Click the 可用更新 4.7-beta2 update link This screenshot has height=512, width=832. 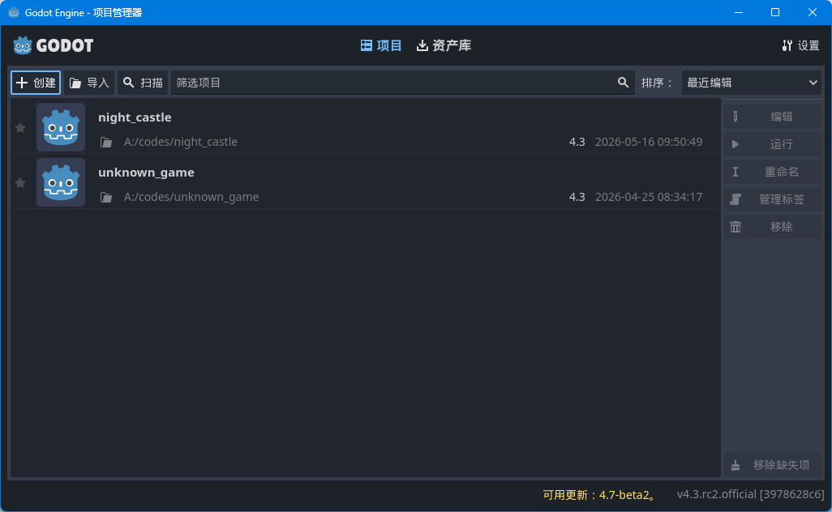tap(599, 495)
